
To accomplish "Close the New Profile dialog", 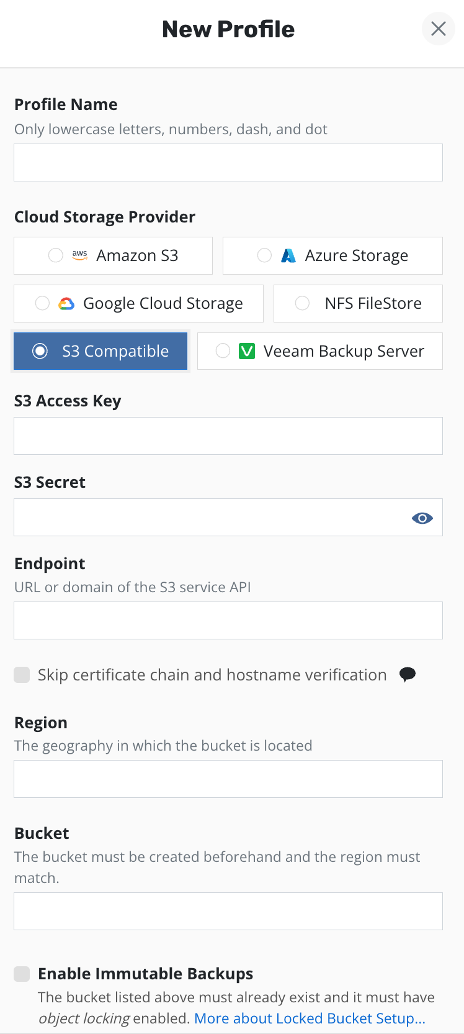I will pyautogui.click(x=438, y=29).
